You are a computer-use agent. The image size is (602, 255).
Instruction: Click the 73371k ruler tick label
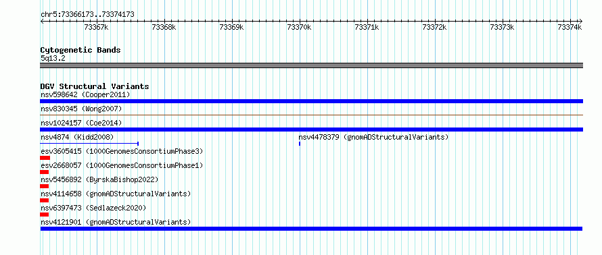pos(367,27)
